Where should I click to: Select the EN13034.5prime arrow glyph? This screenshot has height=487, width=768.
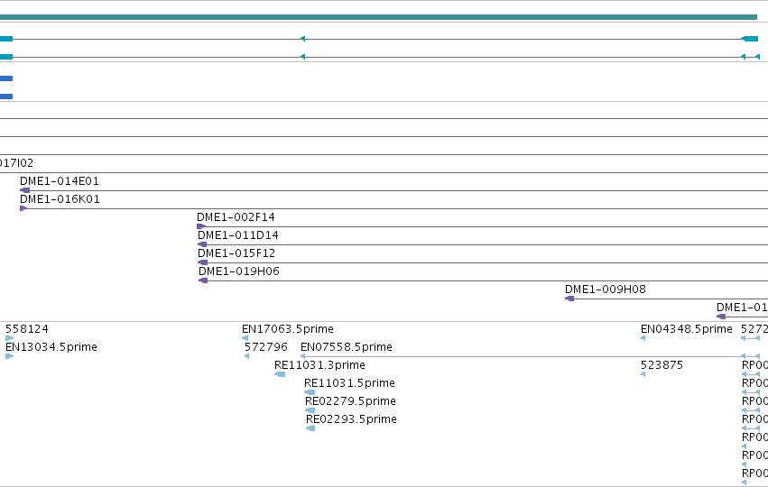click(x=9, y=356)
